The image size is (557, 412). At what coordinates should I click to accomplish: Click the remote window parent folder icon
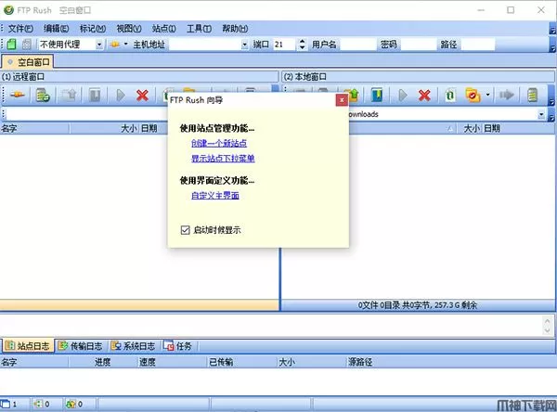coord(70,95)
